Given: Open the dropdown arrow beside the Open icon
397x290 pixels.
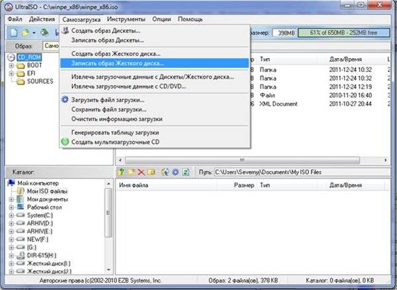Looking at the screenshot, I should pos(34,33).
